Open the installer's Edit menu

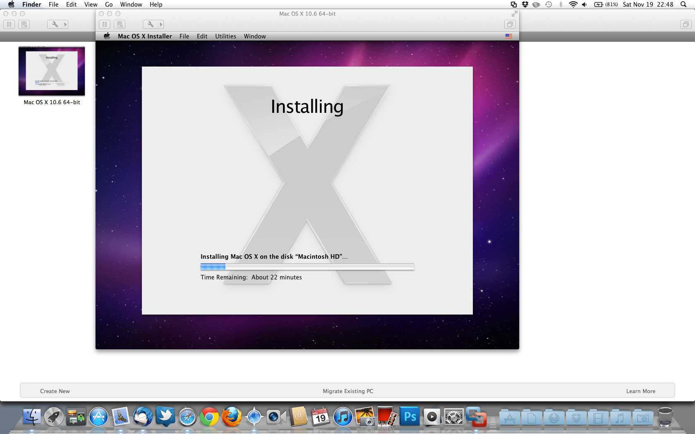point(202,36)
